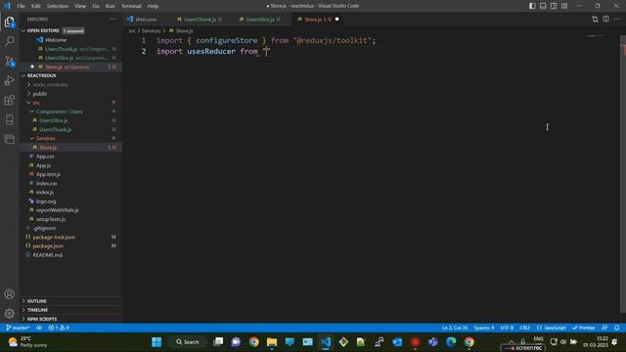
Task: Collapse the Components\Users folder
Action: [x=59, y=111]
